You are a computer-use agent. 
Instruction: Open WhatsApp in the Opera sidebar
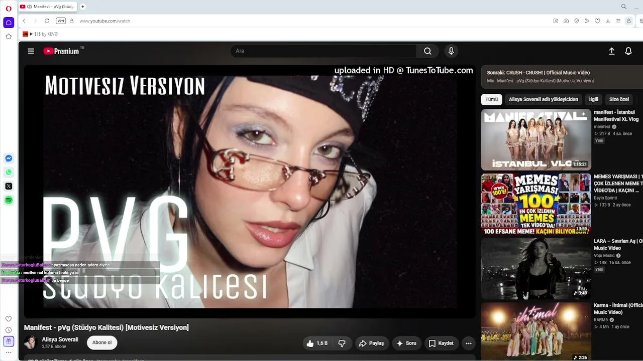[9, 172]
